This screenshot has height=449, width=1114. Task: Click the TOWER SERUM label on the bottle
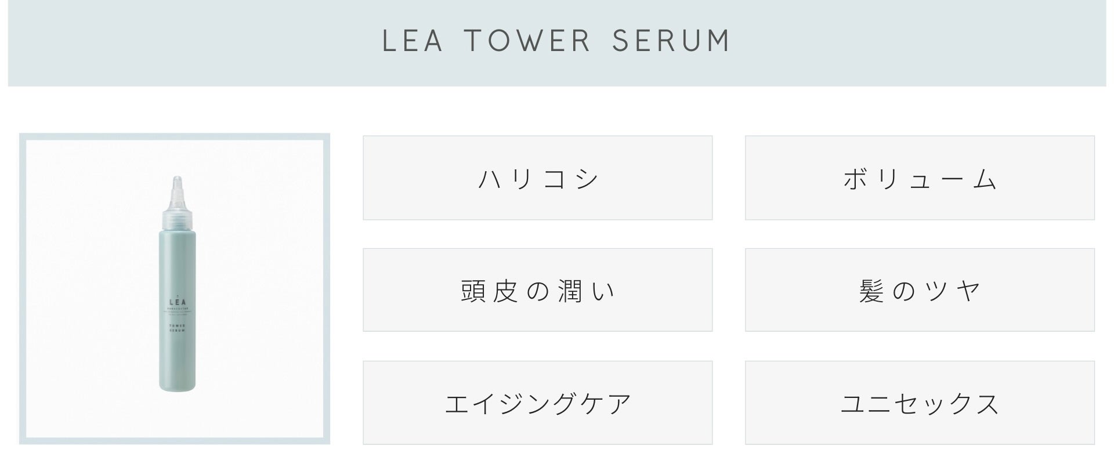coord(177,328)
